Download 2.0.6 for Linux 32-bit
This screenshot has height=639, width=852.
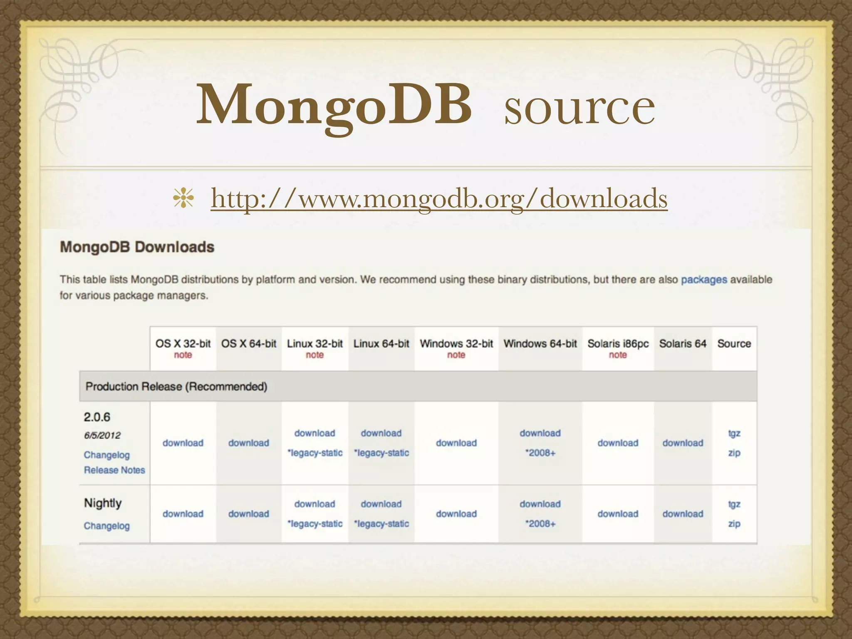point(315,433)
